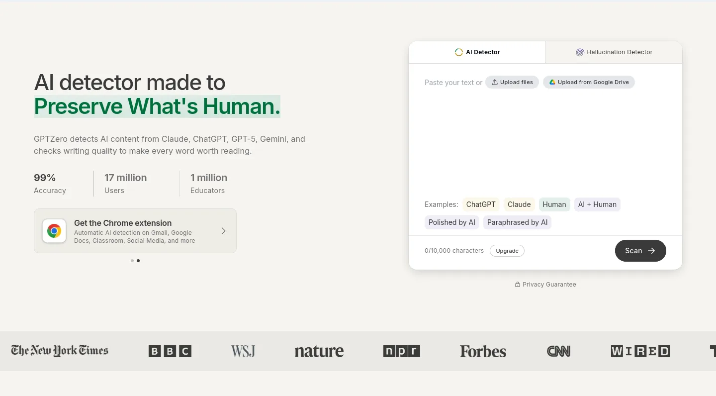716x396 pixels.
Task: Switch to the AI Detector tab
Action: click(477, 52)
